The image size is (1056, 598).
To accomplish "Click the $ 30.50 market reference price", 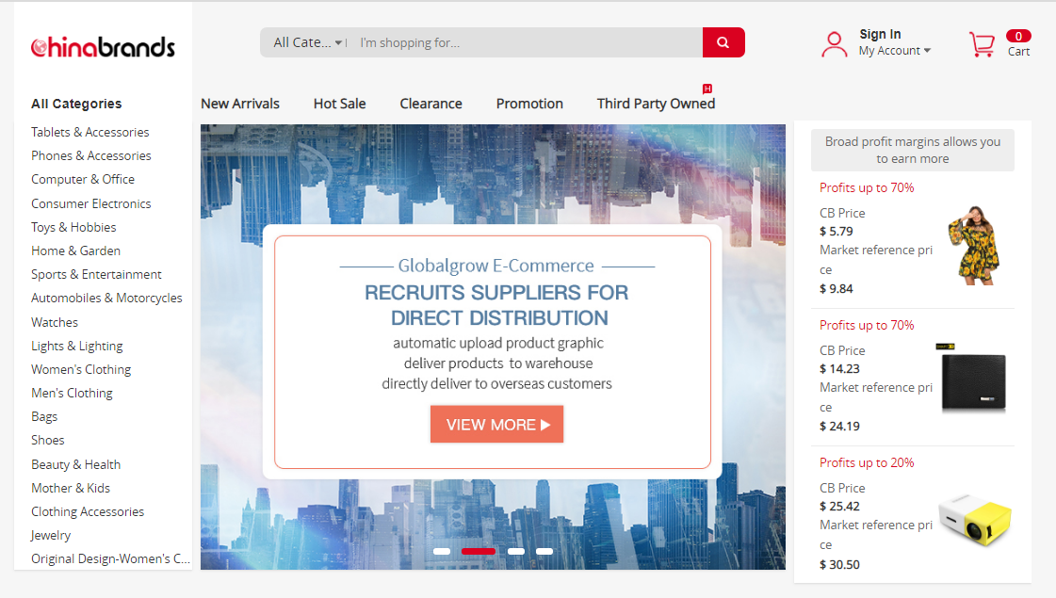I will coord(840,564).
